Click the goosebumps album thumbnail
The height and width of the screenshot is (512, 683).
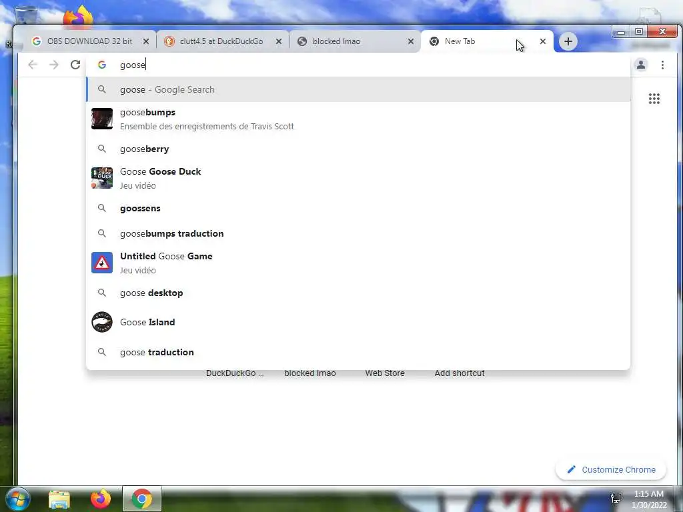[102, 119]
